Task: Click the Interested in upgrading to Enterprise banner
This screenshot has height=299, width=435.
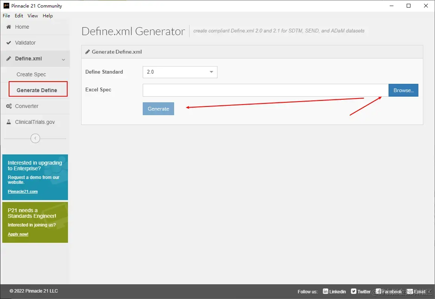Action: (35, 177)
